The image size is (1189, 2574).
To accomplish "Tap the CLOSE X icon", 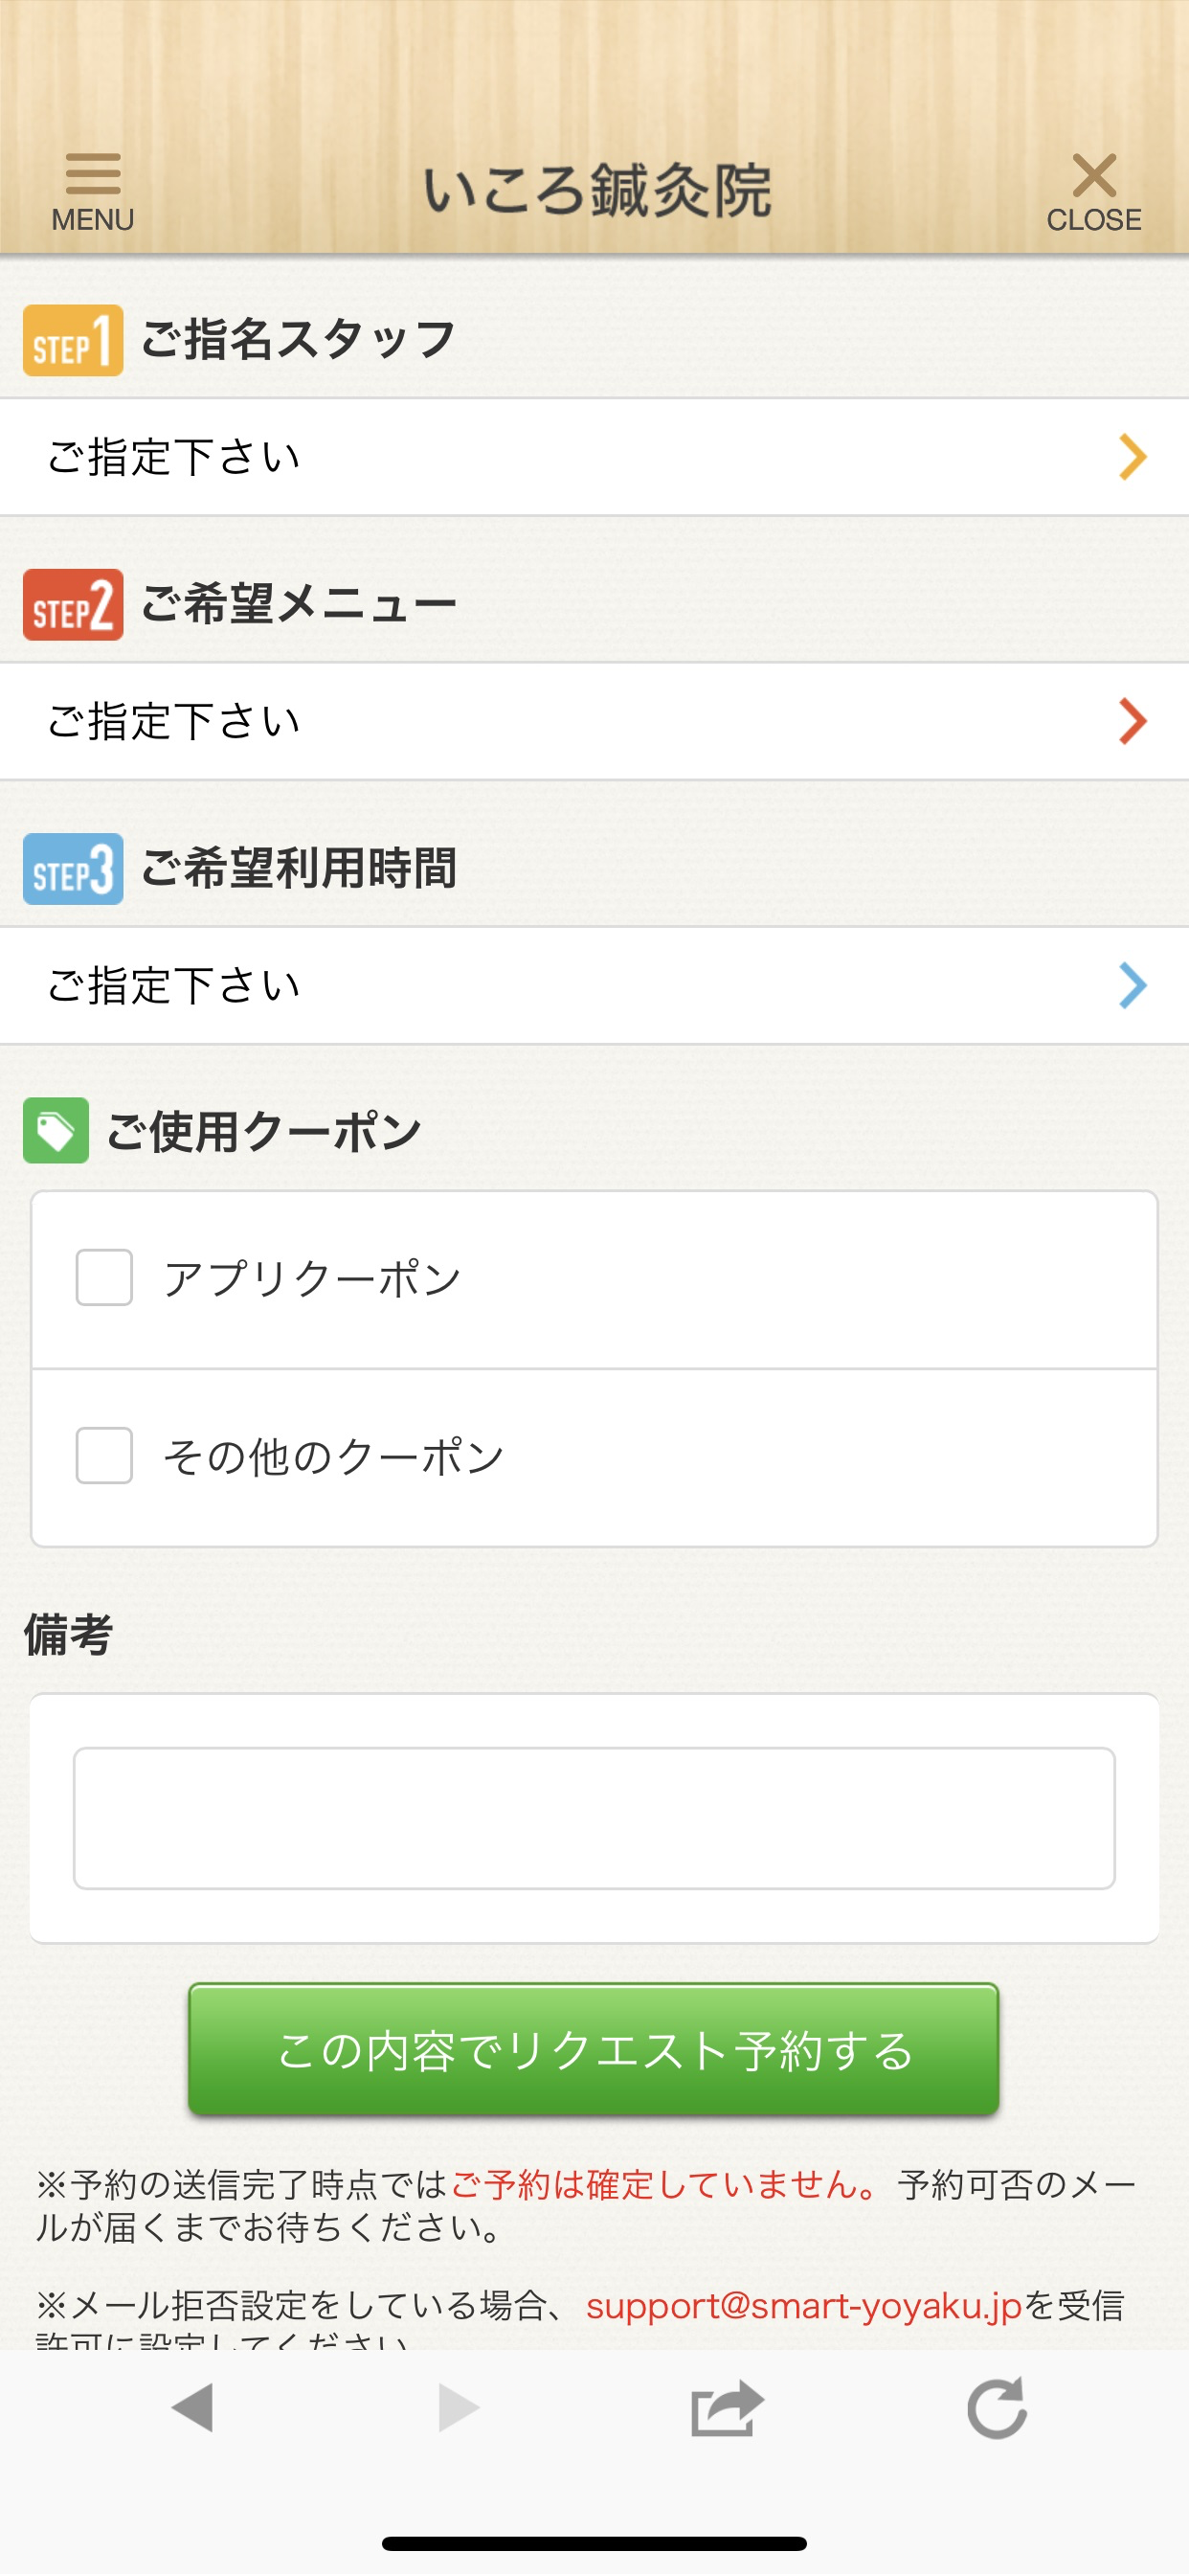I will click(x=1094, y=176).
